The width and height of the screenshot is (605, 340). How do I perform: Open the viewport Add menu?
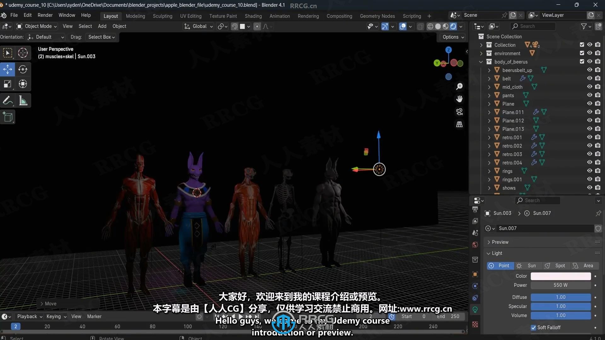point(102,26)
